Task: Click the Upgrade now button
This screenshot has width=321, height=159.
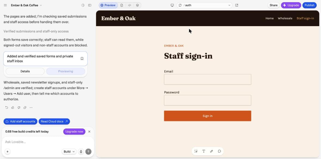Action: [x=74, y=132]
